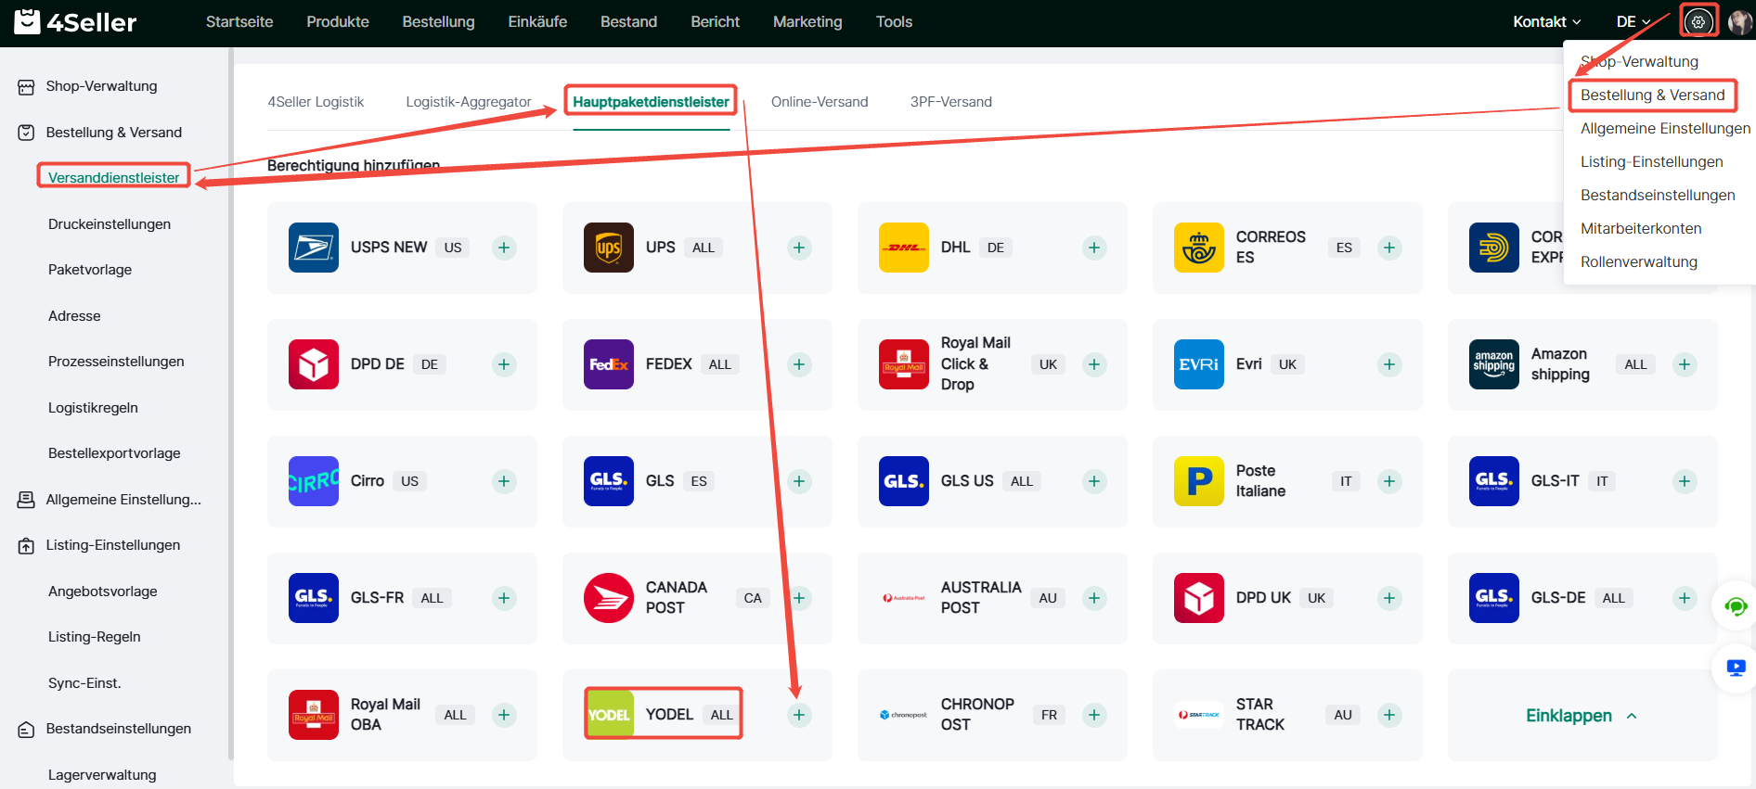
Task: Click plus icon for GLS-IT
Action: tap(1685, 481)
